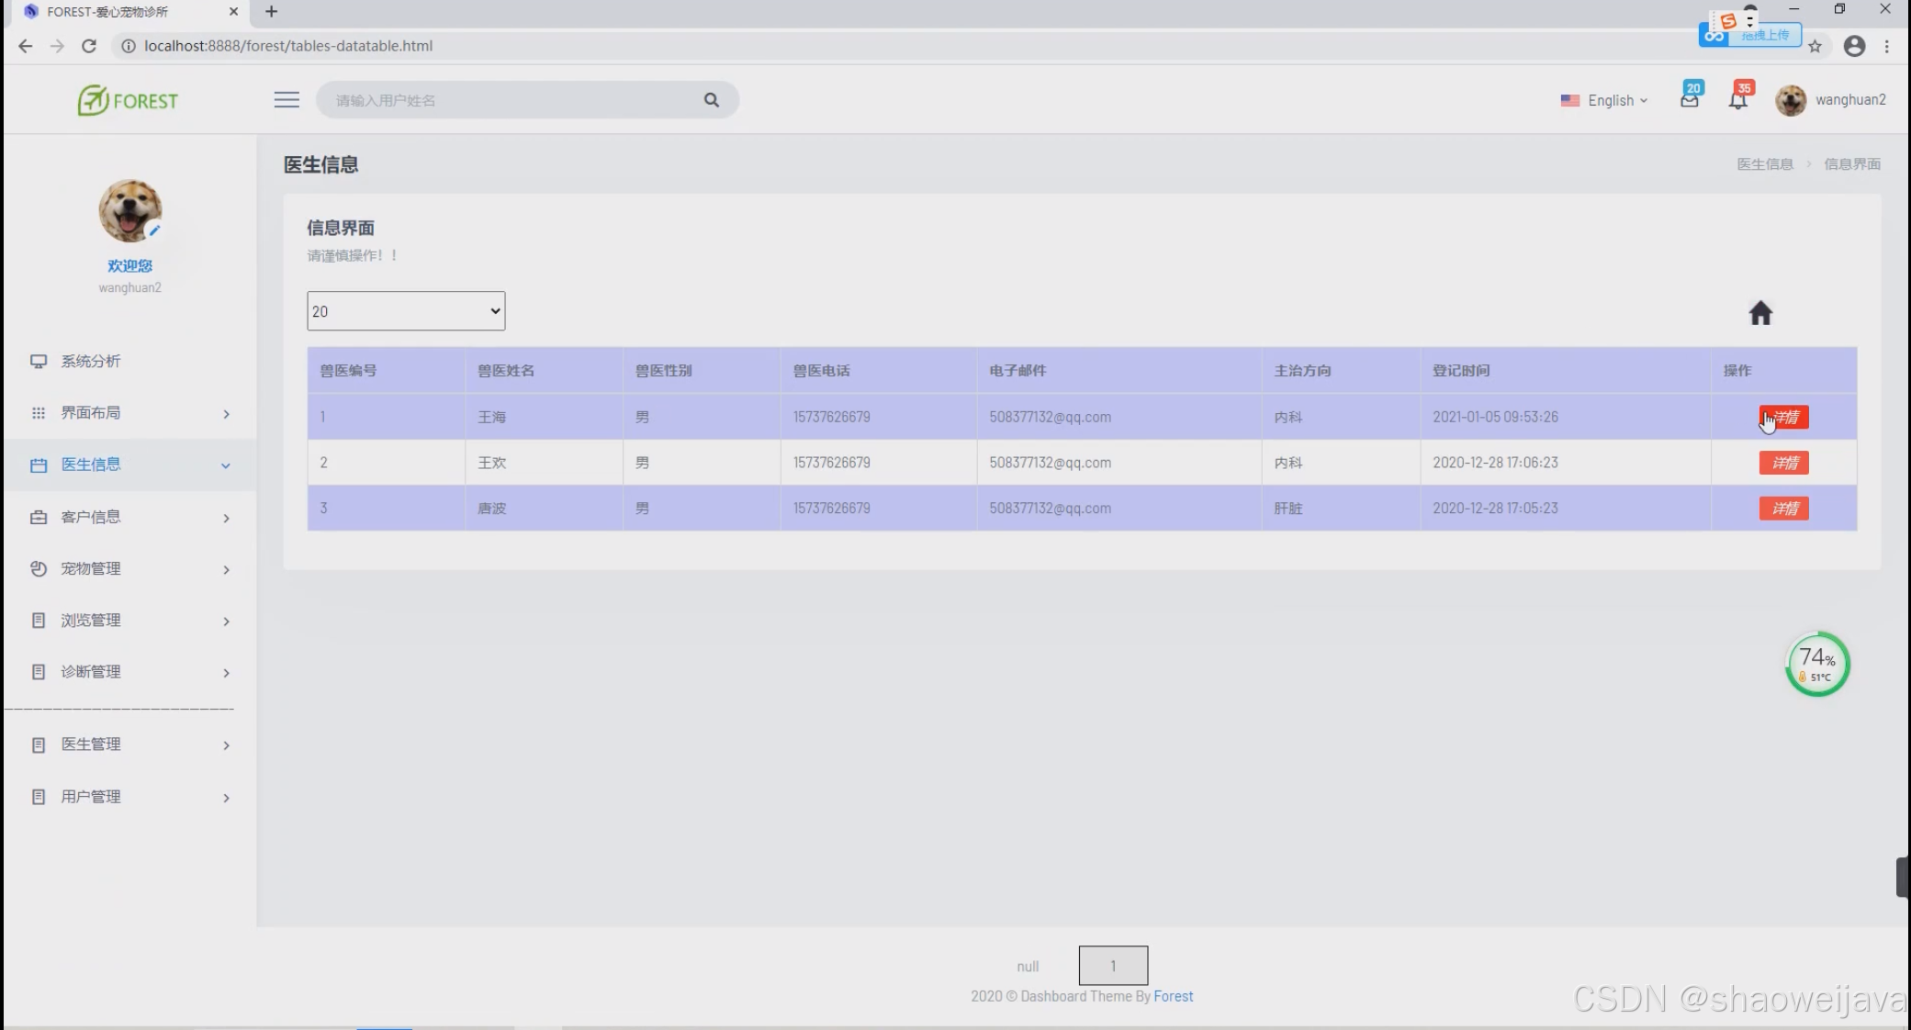Click the Forest footer link
The width and height of the screenshot is (1911, 1030).
[1173, 996]
